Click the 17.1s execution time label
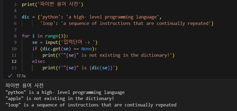237x111 pixels. pyautogui.click(x=21, y=76)
